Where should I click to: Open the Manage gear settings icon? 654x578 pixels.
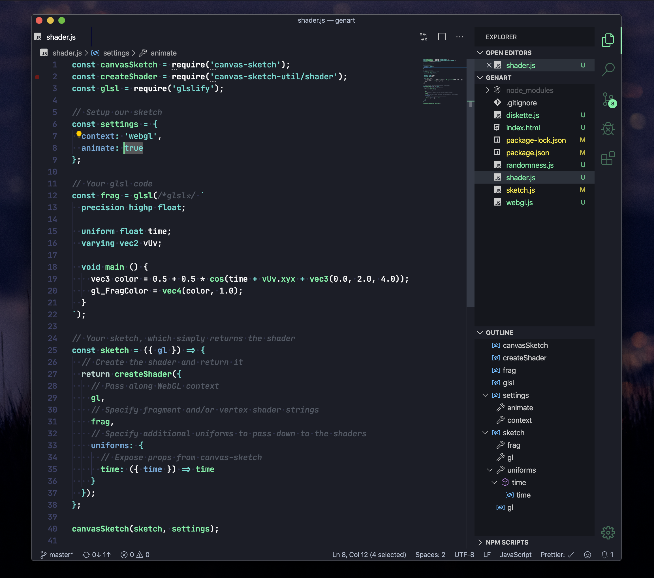608,533
